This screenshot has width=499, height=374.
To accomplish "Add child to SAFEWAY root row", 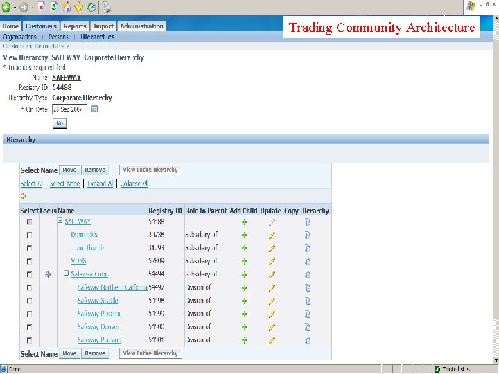I will click(x=244, y=222).
